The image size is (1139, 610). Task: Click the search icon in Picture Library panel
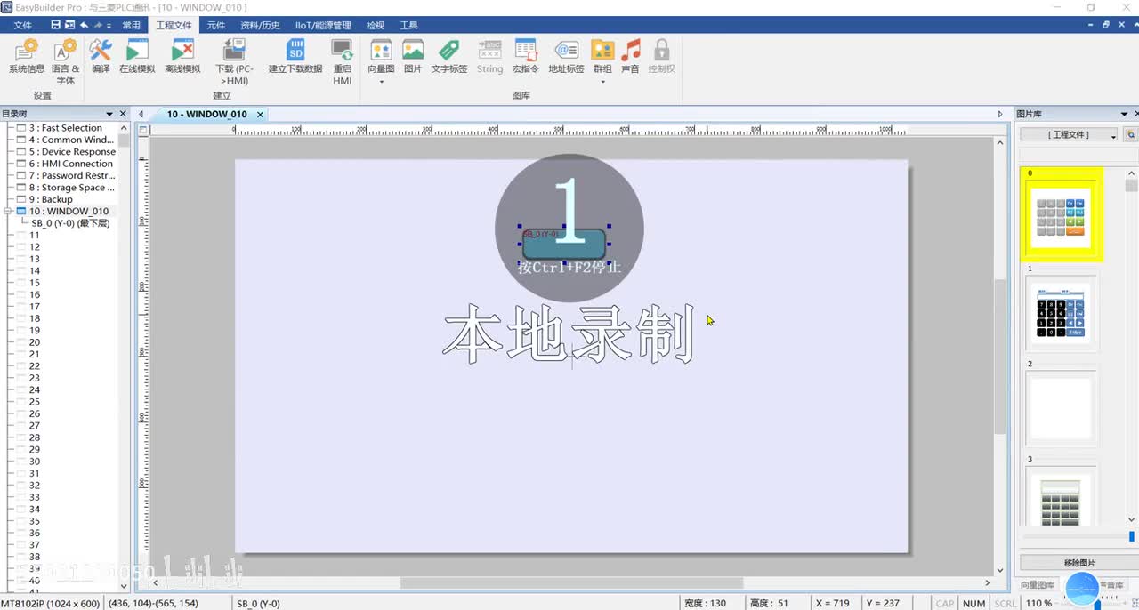click(1130, 134)
